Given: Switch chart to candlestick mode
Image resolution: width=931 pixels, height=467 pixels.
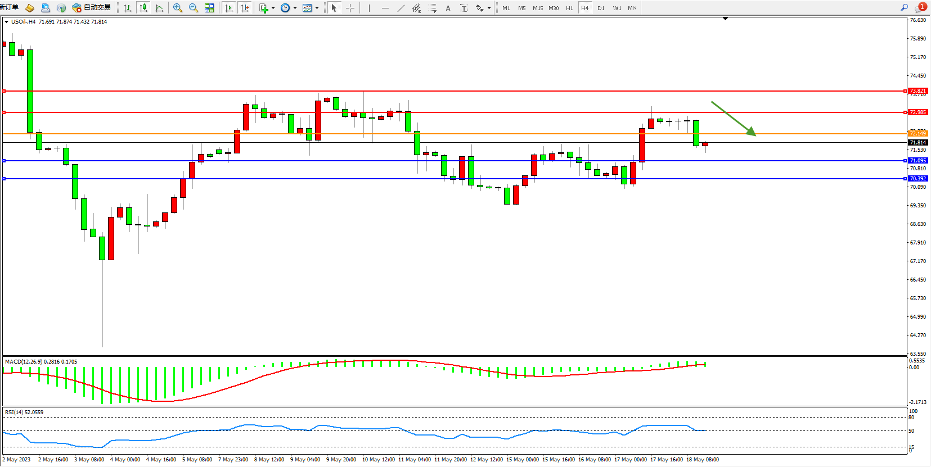Looking at the screenshot, I should point(143,8).
